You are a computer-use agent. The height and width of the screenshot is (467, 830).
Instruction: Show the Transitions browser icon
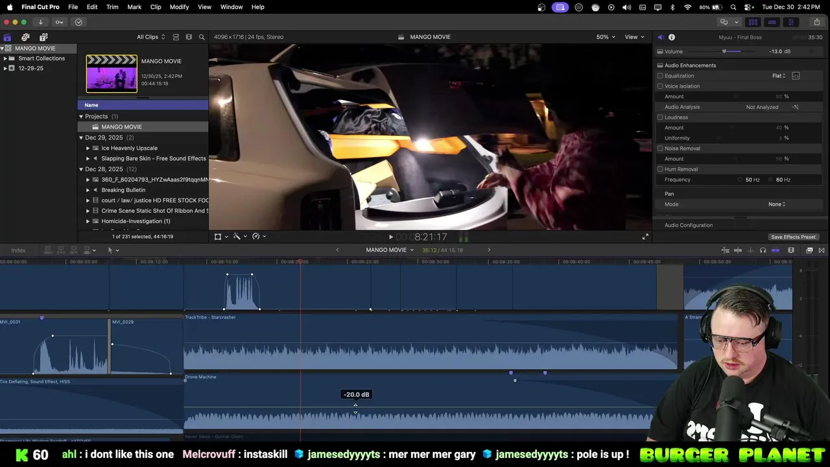coord(822,250)
